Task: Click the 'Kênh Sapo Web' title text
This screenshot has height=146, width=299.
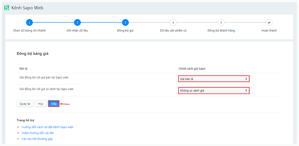Action: click(28, 8)
